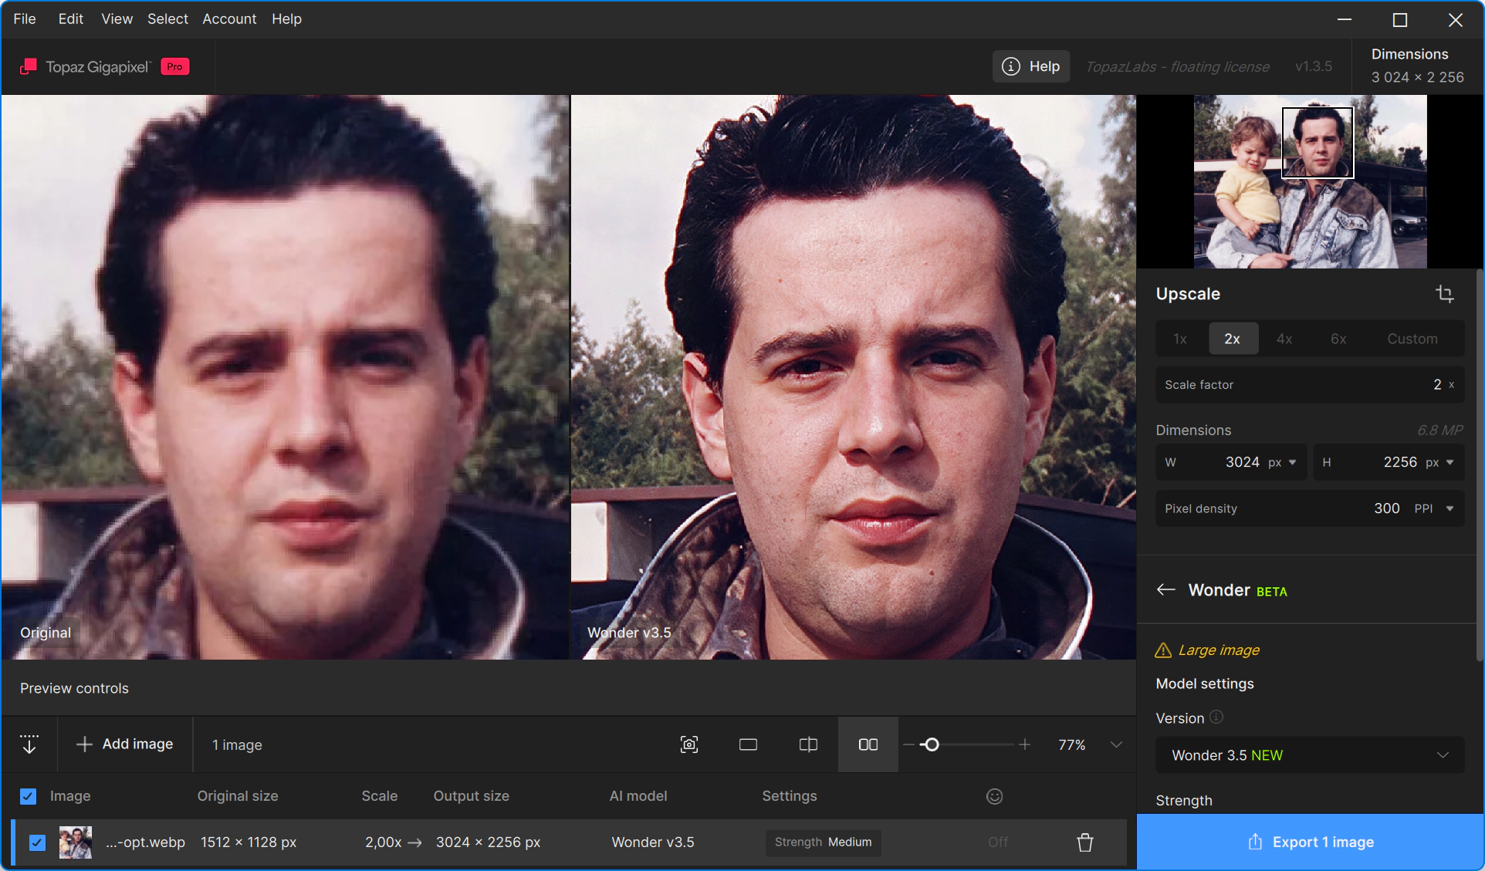Select the single-view preview icon
Screen dimensions: 1485x871
pyautogui.click(x=748, y=744)
